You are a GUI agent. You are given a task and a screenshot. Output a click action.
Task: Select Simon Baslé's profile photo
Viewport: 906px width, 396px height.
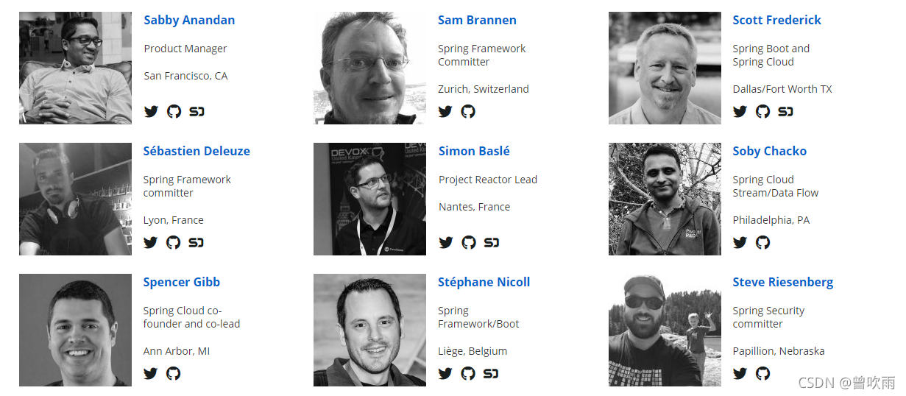tap(369, 199)
